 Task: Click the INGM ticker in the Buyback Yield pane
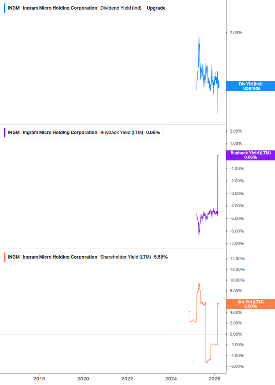coord(13,133)
